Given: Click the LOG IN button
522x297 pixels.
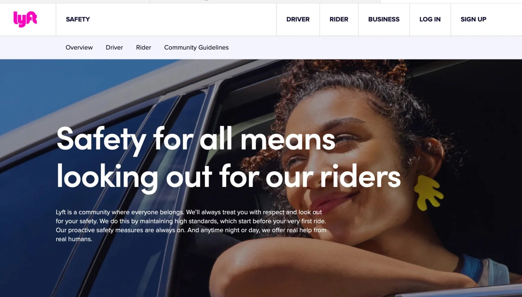Looking at the screenshot, I should point(430,19).
